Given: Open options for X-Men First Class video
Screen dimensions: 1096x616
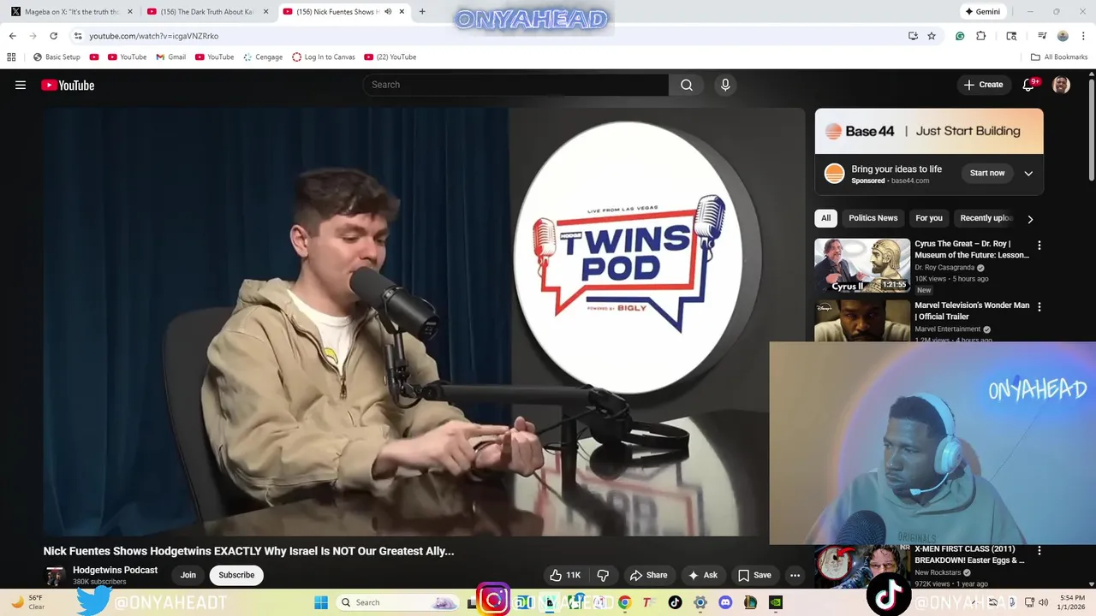Looking at the screenshot, I should point(1039,550).
